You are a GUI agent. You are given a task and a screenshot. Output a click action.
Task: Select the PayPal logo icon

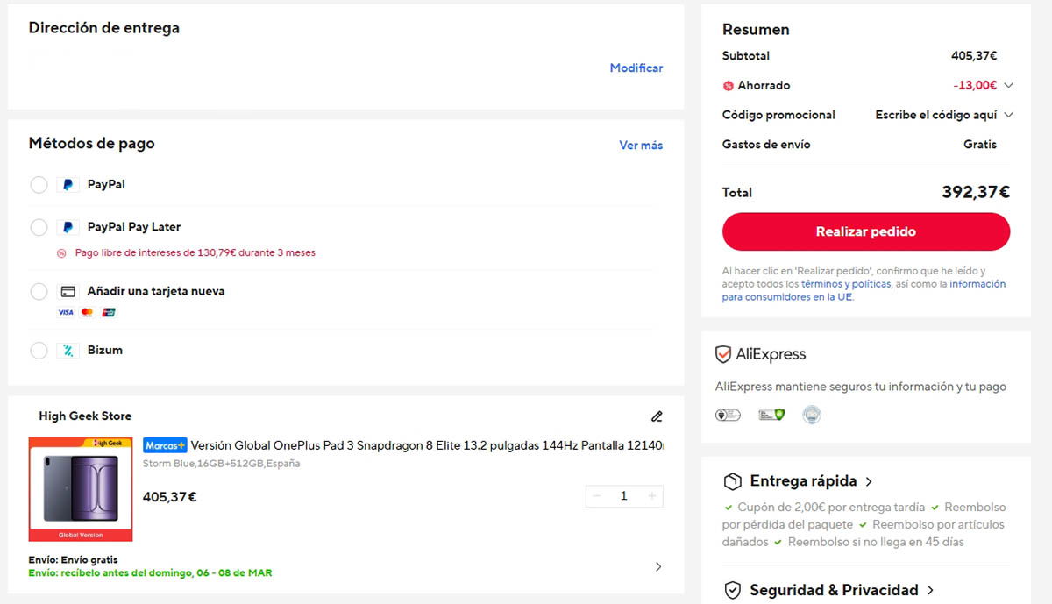point(68,184)
